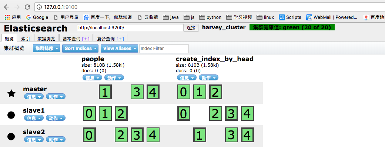The height and width of the screenshot is (163, 385).
Task: Open the java bookmarks folder
Action: 171,17
